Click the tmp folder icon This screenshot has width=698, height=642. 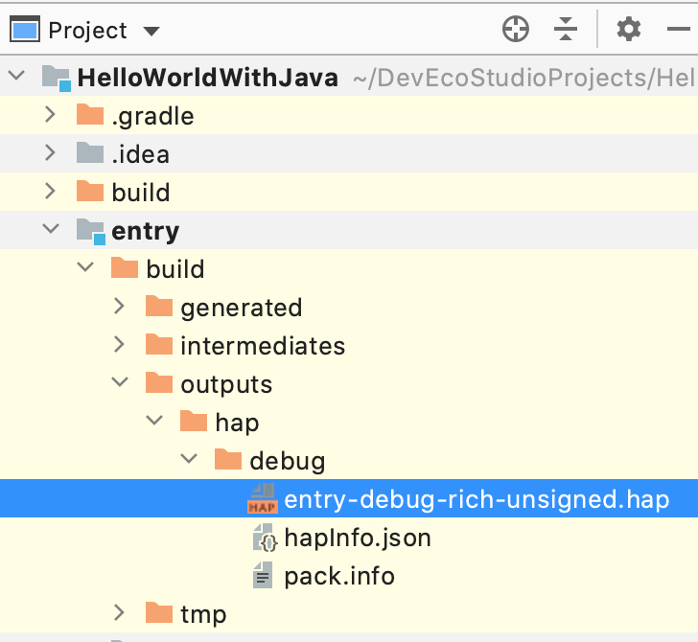pos(159,612)
